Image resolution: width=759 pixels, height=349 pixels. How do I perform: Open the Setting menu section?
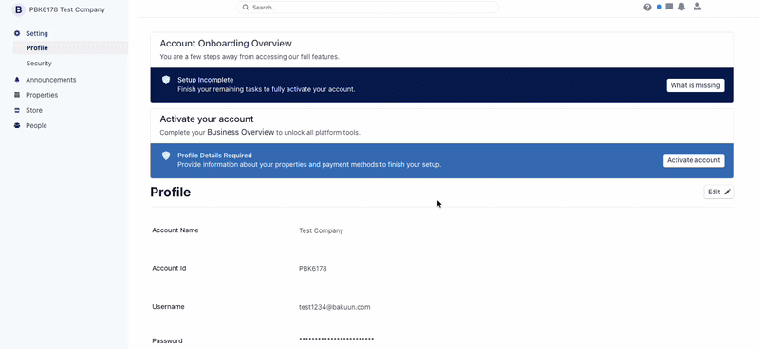coord(37,33)
